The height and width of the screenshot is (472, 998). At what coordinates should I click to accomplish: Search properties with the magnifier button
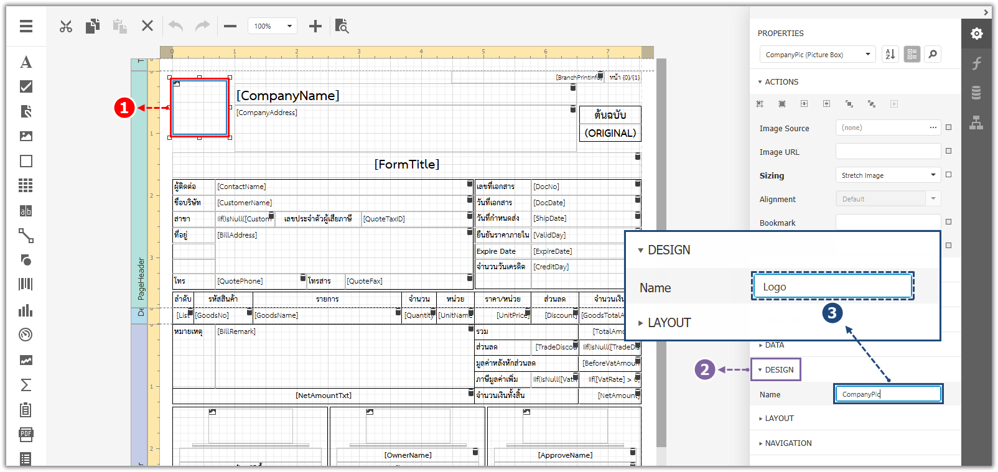click(x=933, y=55)
